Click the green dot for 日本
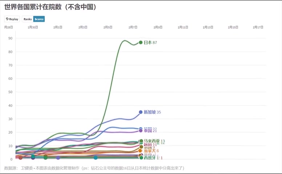The width and height of the screenshot is (282, 174). [141, 42]
